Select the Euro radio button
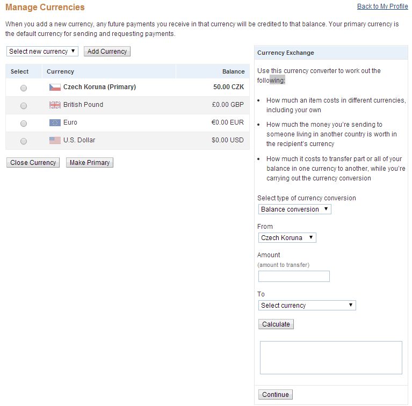This screenshot has height=406, width=412. coord(24,124)
